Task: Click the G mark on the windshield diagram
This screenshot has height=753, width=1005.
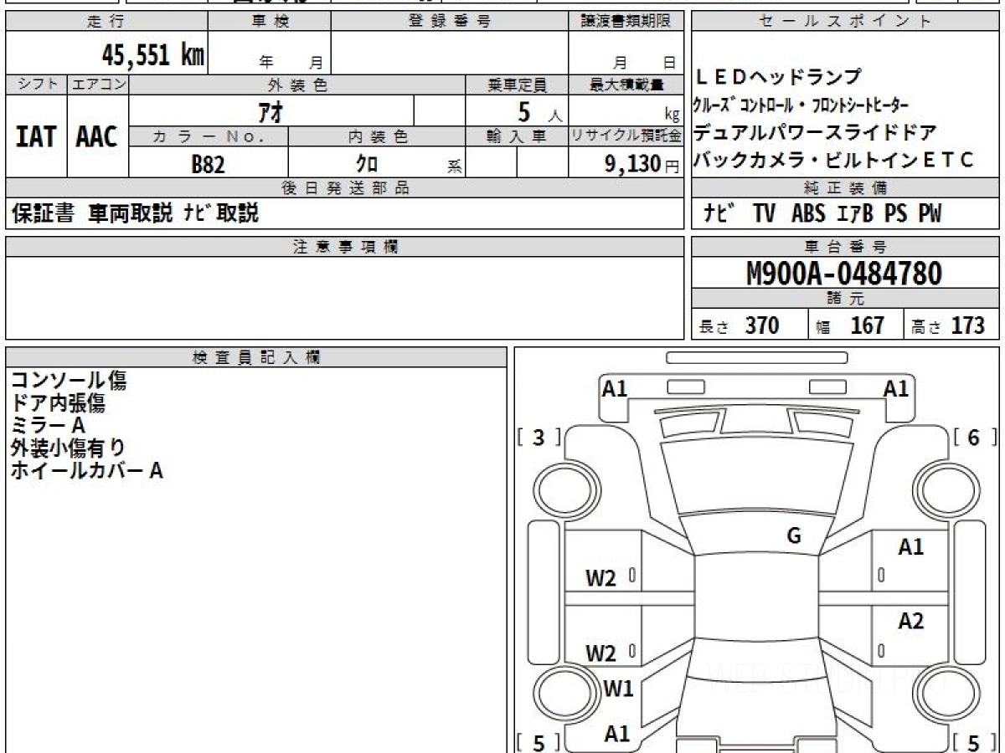Action: point(794,536)
